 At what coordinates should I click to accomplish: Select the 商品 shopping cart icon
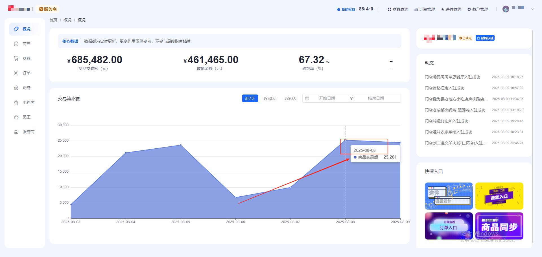click(x=16, y=58)
